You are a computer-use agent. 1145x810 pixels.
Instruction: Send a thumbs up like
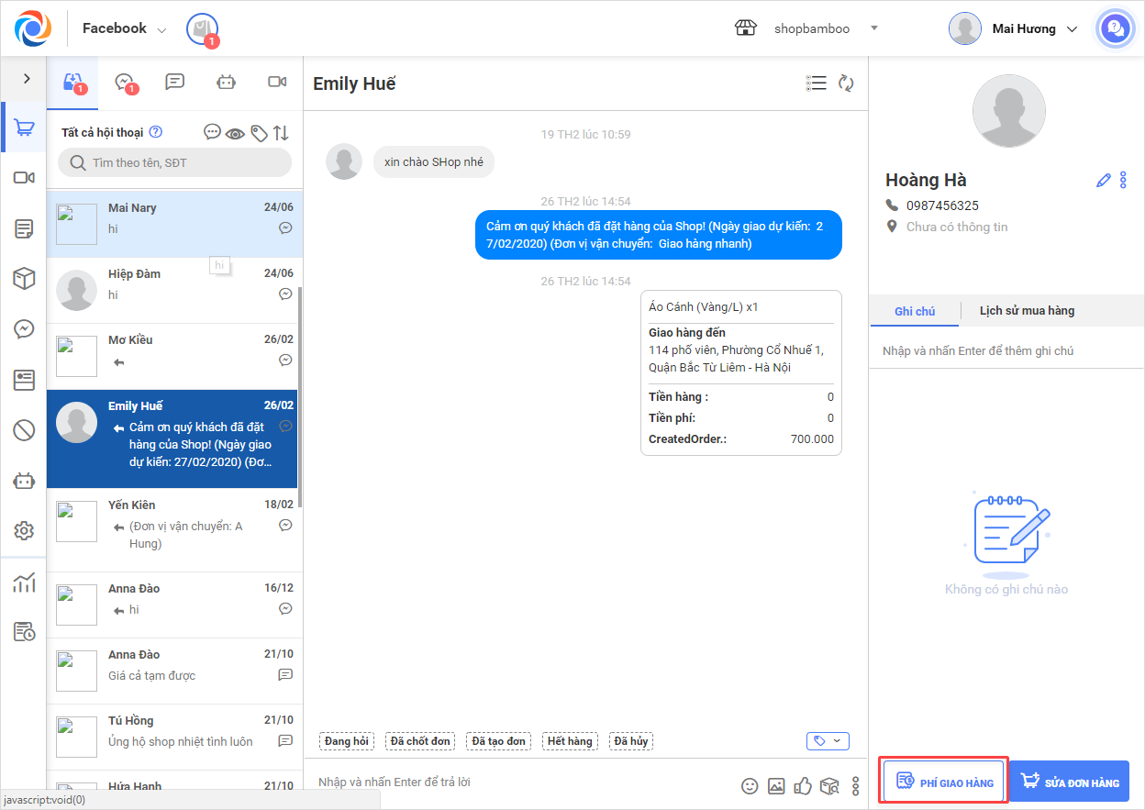(803, 785)
